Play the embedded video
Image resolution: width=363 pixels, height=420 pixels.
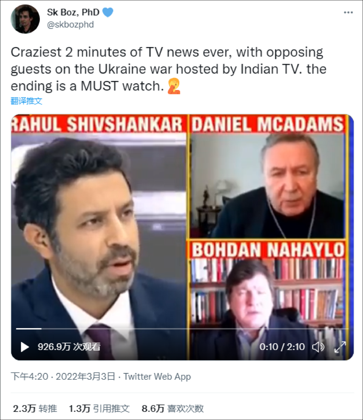25,347
